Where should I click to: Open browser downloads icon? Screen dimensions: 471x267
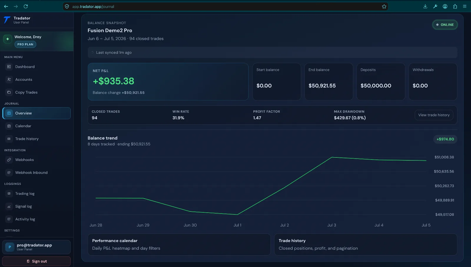pos(425,6)
